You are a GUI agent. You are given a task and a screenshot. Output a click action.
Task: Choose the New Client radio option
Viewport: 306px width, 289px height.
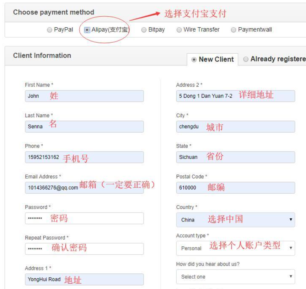point(194,59)
